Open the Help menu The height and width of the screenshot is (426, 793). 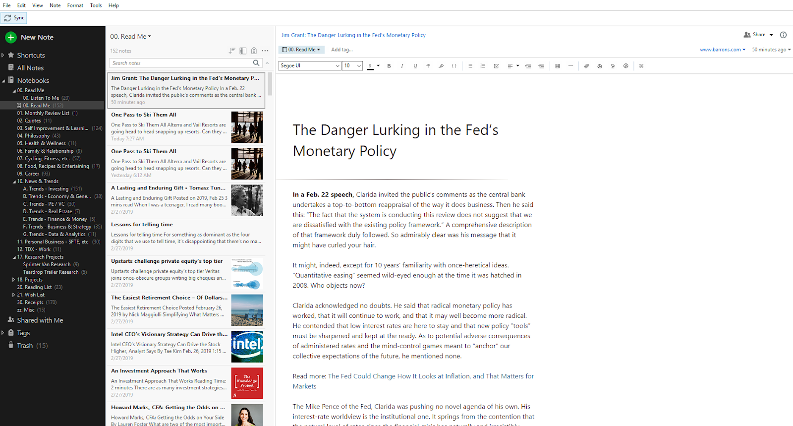pos(113,5)
